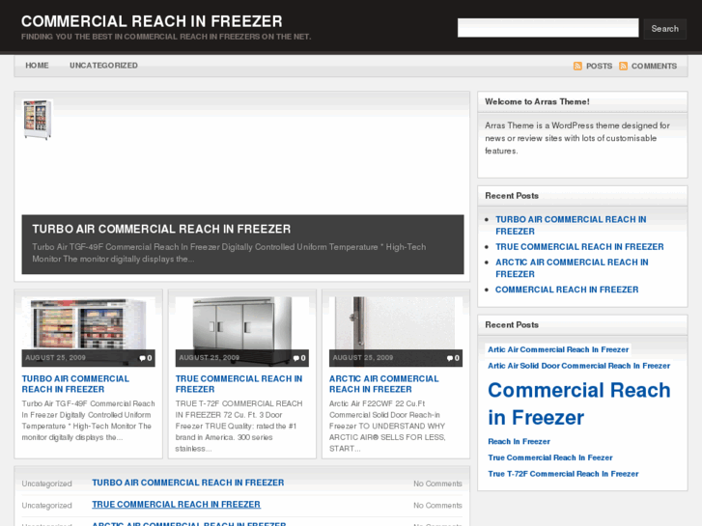This screenshot has width=702, height=526.
Task: Click Uncategorized label on Turbo Air list row
Action: pos(47,484)
